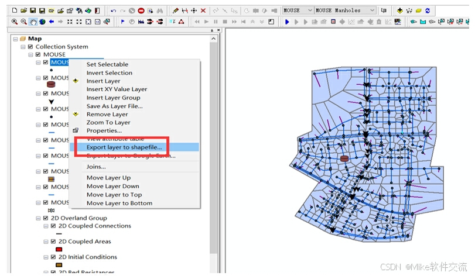Collapse the MOUSE group node

coord(30,55)
